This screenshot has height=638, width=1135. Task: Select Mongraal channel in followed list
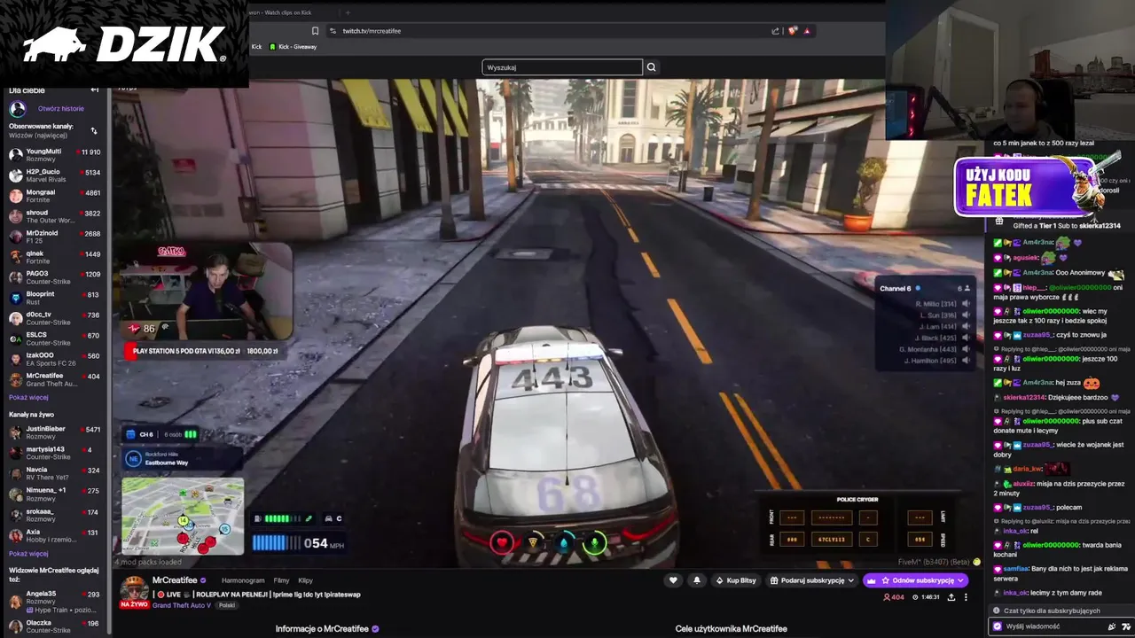(x=55, y=196)
